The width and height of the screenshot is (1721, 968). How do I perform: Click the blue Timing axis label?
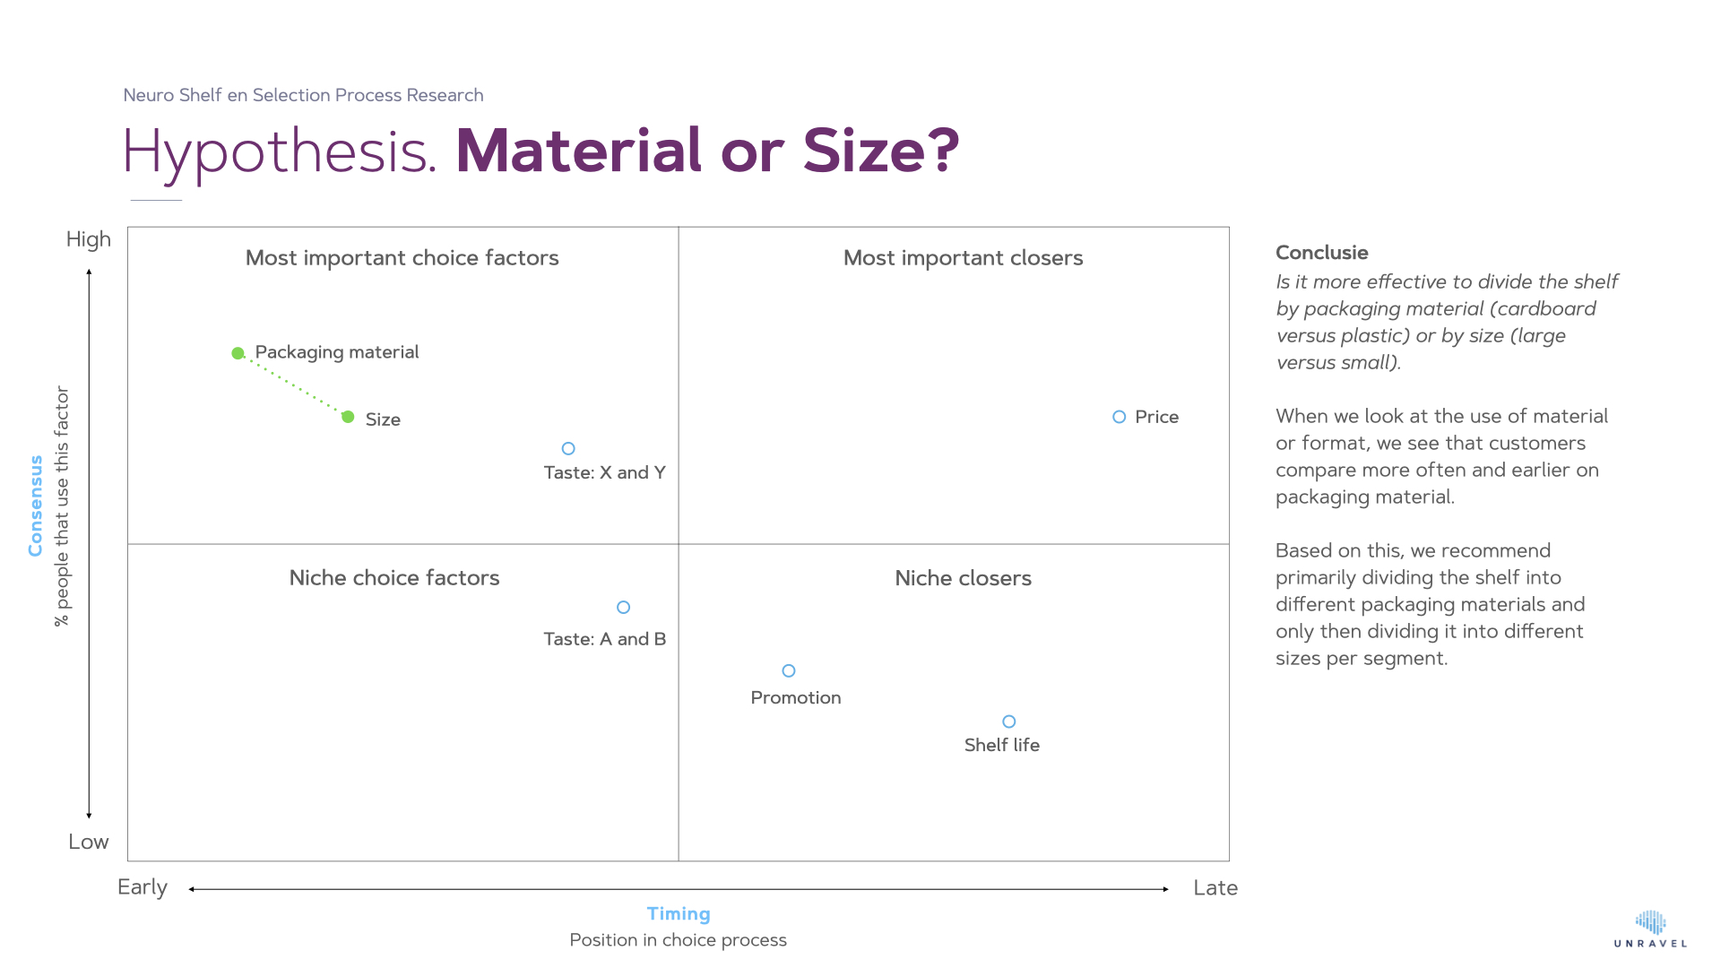coord(679,913)
